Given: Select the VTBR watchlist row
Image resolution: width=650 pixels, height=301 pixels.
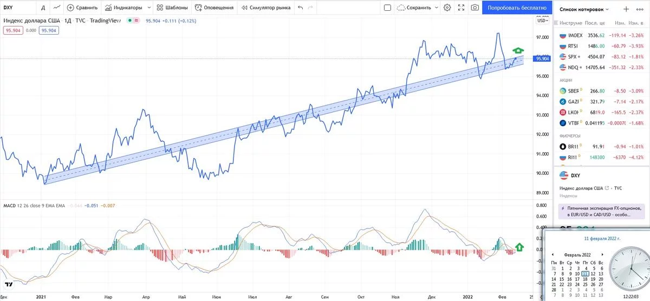Looking at the screenshot, I should 601,123.
